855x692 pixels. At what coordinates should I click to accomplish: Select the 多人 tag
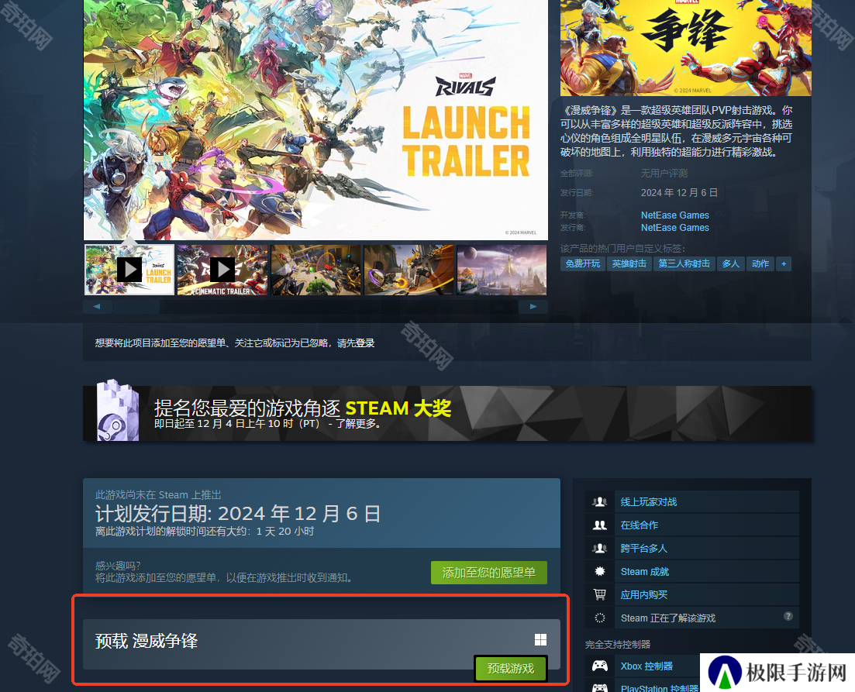point(730,264)
